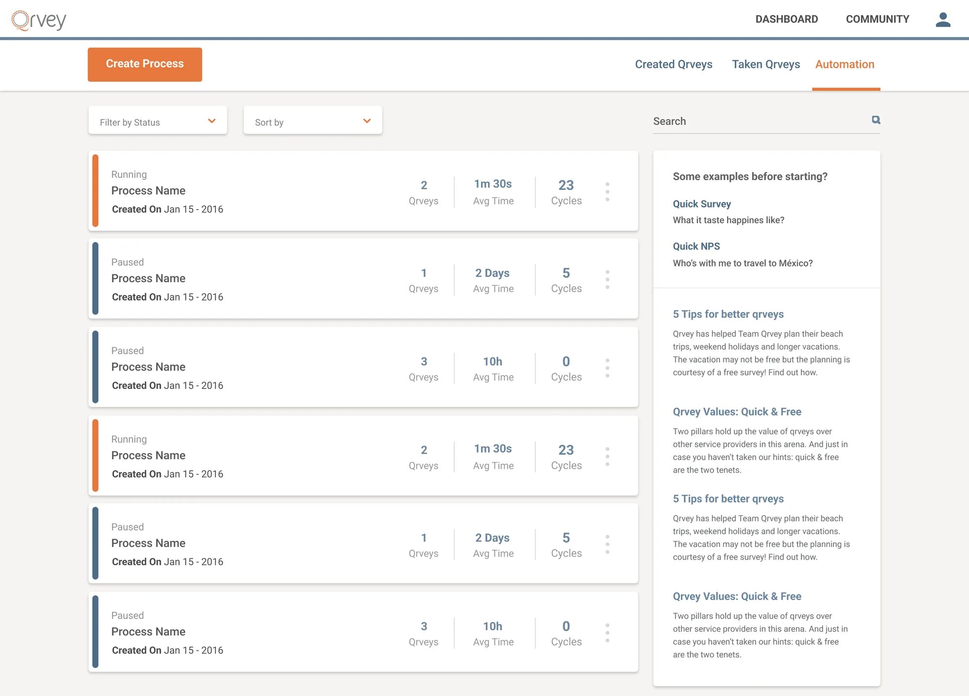Open the second 5 Tips for better qrveys article
The width and height of the screenshot is (969, 696).
point(728,499)
